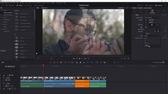The image size is (168, 94).
Task: Select the Blur Dissolve transition
Action: point(24,17)
